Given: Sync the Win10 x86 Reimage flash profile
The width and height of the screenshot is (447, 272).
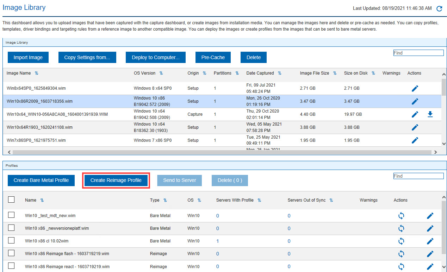Looking at the screenshot, I should coord(401,254).
